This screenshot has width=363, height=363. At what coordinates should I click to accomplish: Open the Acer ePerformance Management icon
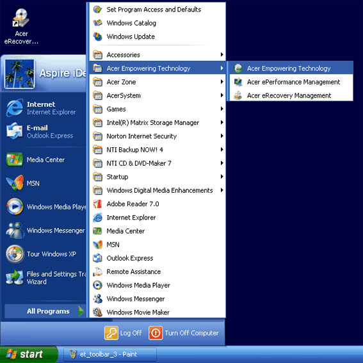click(x=238, y=82)
